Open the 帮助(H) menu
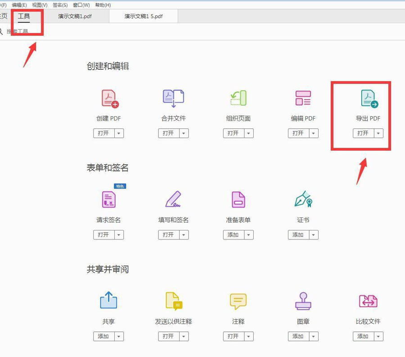This screenshot has height=357, width=405. click(103, 5)
